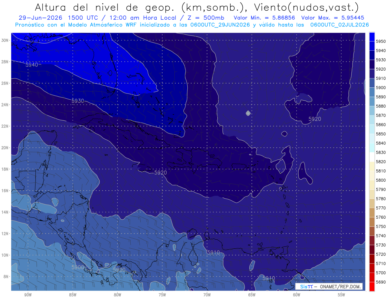The height and width of the screenshot is (299, 387).
Task: Click the 10N latitude axis label
Action: click(x=5, y=255)
